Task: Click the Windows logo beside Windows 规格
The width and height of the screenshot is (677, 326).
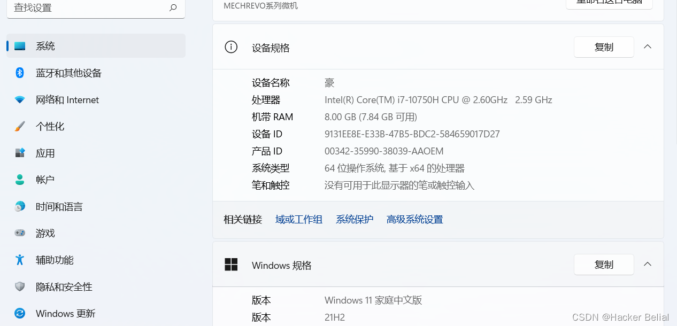Action: coord(231,265)
